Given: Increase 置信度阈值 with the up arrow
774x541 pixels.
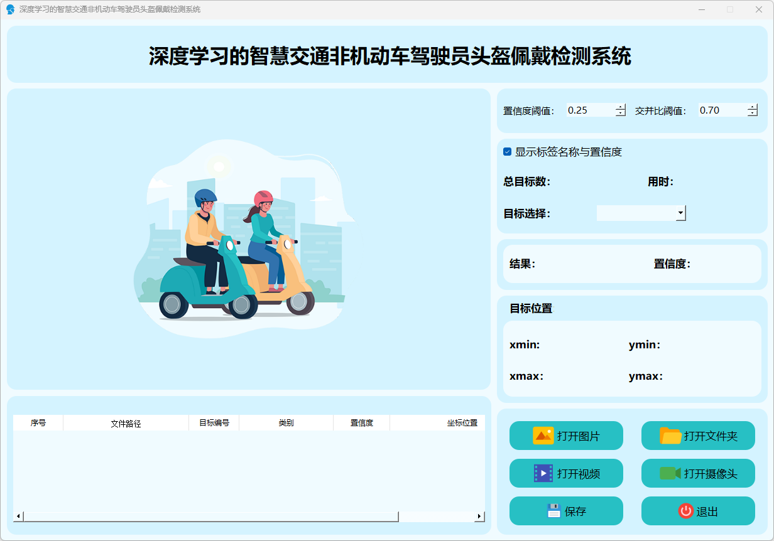Looking at the screenshot, I should [621, 107].
